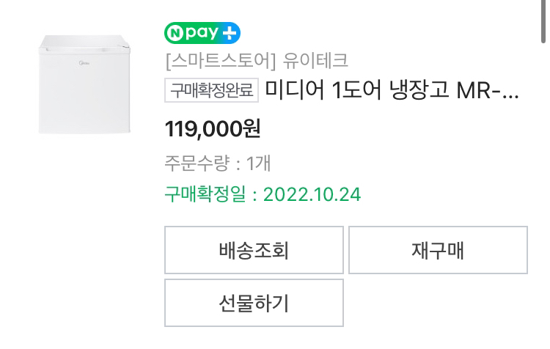Click the 주문수량 : 1개 quantity line
The height and width of the screenshot is (349, 550).
pos(218,163)
